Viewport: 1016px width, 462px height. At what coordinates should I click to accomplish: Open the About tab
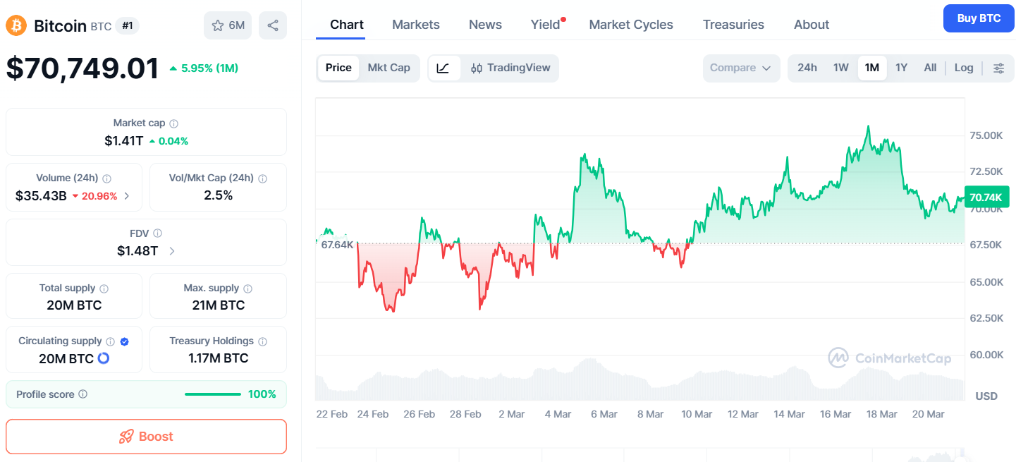(x=812, y=25)
